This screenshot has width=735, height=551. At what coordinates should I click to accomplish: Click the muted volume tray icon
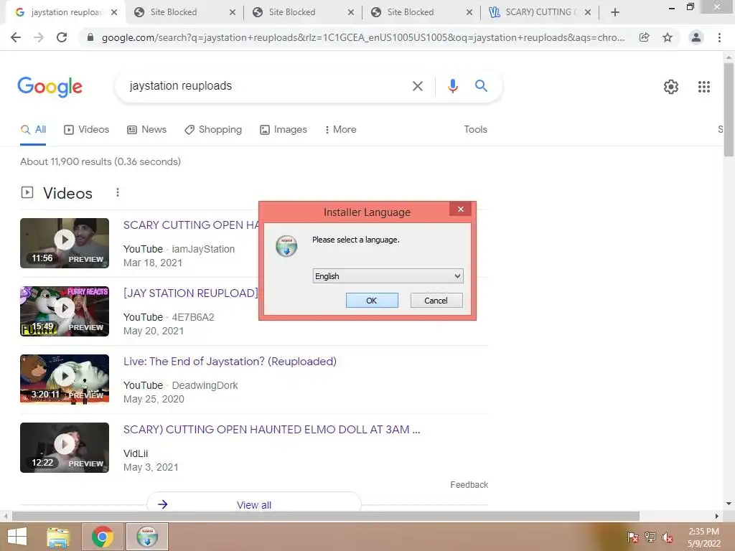[x=668, y=537]
